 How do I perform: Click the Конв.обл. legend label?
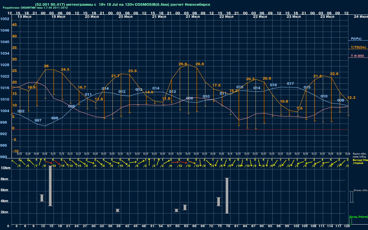[361, 190]
